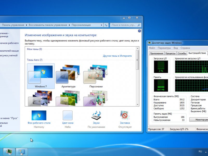This screenshot has height=156, width=208.
Task: Click the Всего 3912 memory row
Action: (169, 100)
